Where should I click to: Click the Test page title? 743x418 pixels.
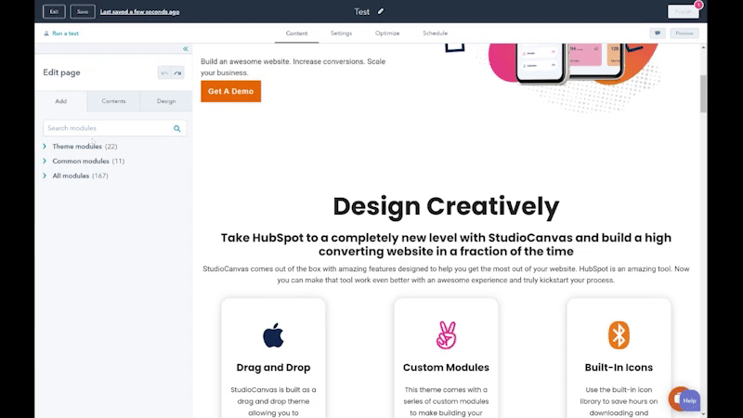pyautogui.click(x=361, y=12)
